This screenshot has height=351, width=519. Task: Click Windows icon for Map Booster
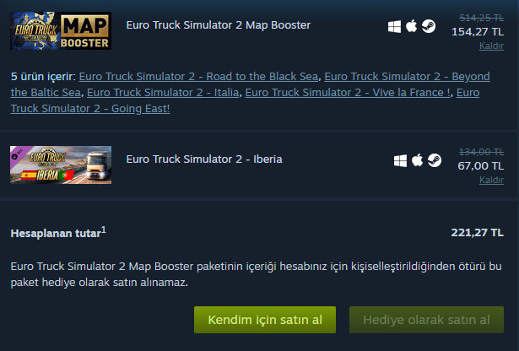394,27
